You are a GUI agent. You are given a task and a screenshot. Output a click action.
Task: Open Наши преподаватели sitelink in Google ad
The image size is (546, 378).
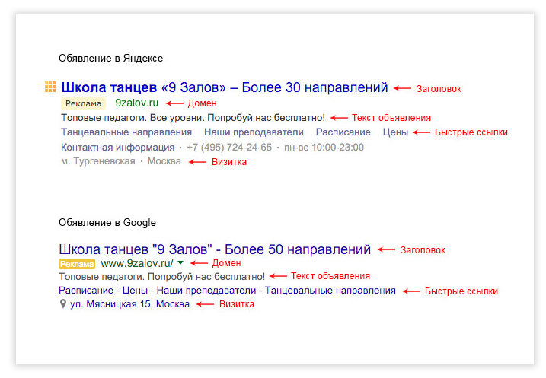pyautogui.click(x=202, y=291)
